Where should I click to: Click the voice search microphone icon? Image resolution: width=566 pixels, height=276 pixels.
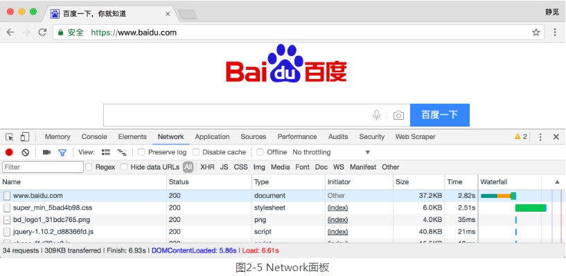pos(376,116)
